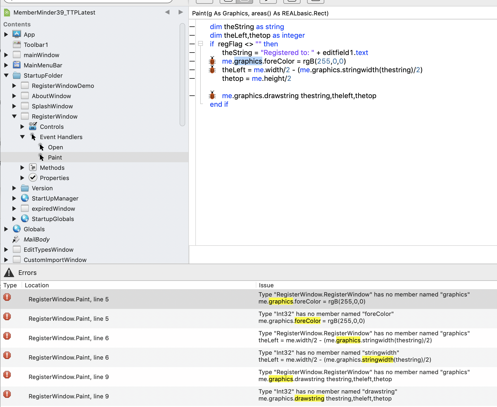497x407 pixels.
Task: Select AboutWindow in the navigator
Action: tap(51, 96)
